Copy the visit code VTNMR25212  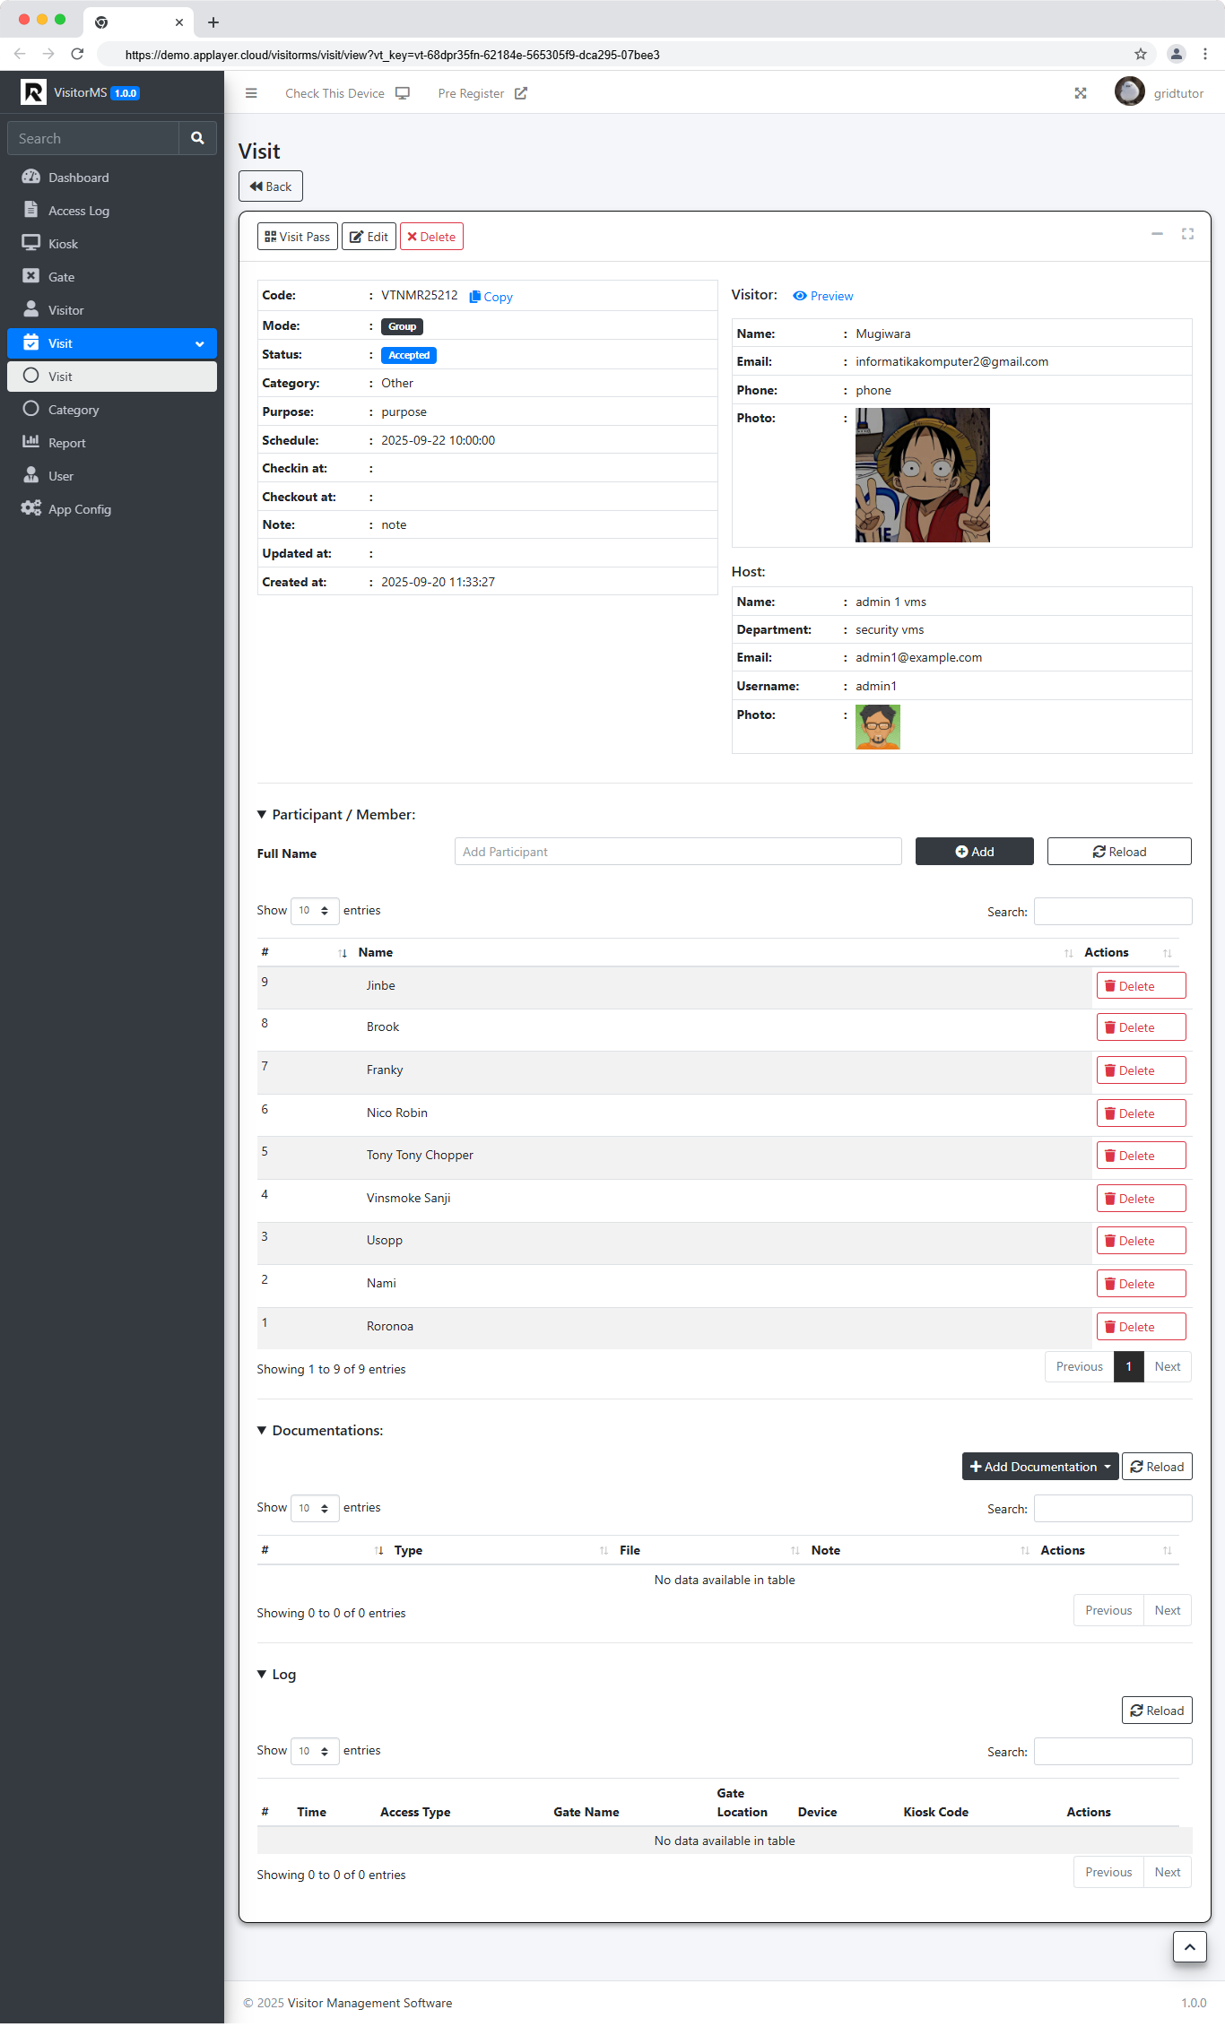(491, 297)
